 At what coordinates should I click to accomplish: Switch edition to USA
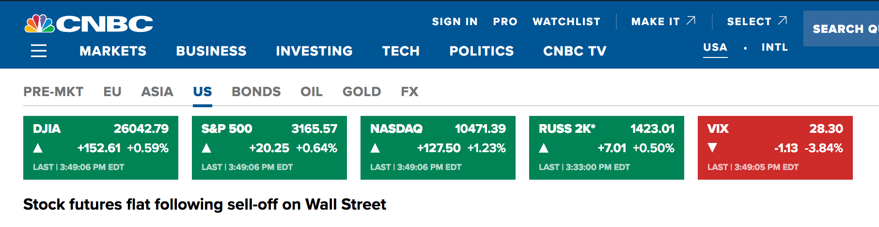click(x=715, y=47)
